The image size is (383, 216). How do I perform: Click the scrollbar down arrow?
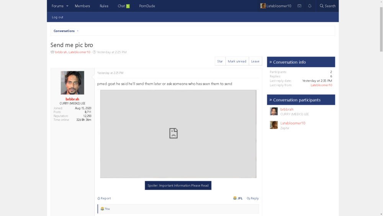(381, 214)
